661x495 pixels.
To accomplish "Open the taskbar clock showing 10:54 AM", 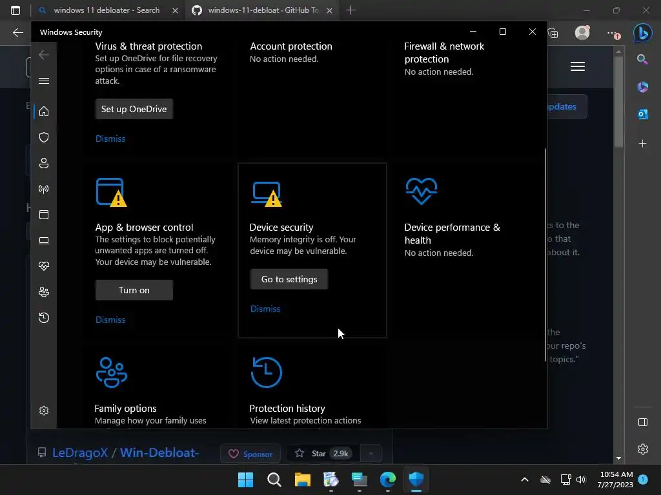I will [x=615, y=480].
